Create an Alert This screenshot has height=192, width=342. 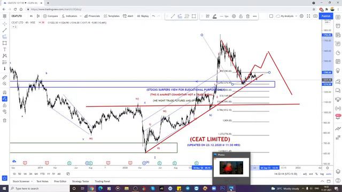128,16
